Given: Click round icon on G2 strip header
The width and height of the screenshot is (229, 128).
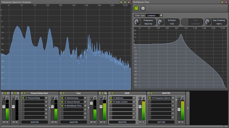Looking at the screenshot, I should coord(12,93).
